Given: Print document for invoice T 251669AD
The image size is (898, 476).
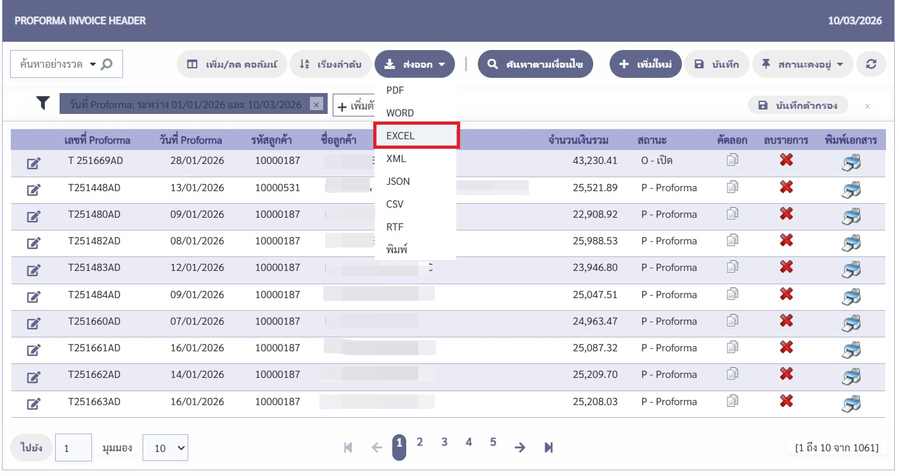Looking at the screenshot, I should tap(850, 163).
